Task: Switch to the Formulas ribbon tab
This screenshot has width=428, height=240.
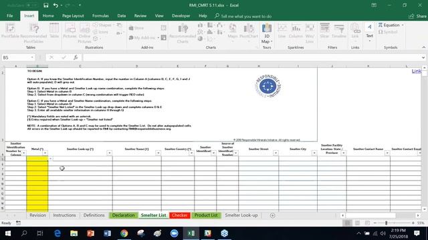Action: click(x=100, y=16)
